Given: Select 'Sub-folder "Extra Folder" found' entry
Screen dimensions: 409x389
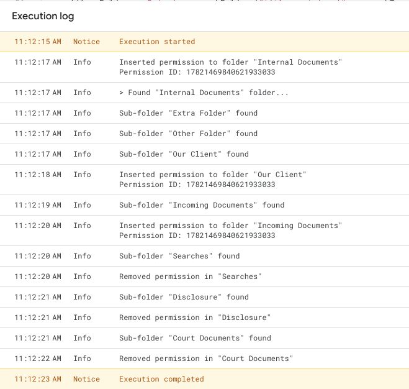Looking at the screenshot, I should (x=188, y=113).
